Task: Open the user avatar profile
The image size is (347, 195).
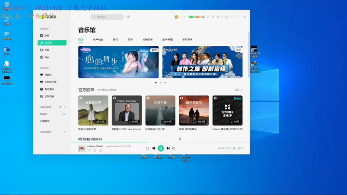Action: point(176,17)
